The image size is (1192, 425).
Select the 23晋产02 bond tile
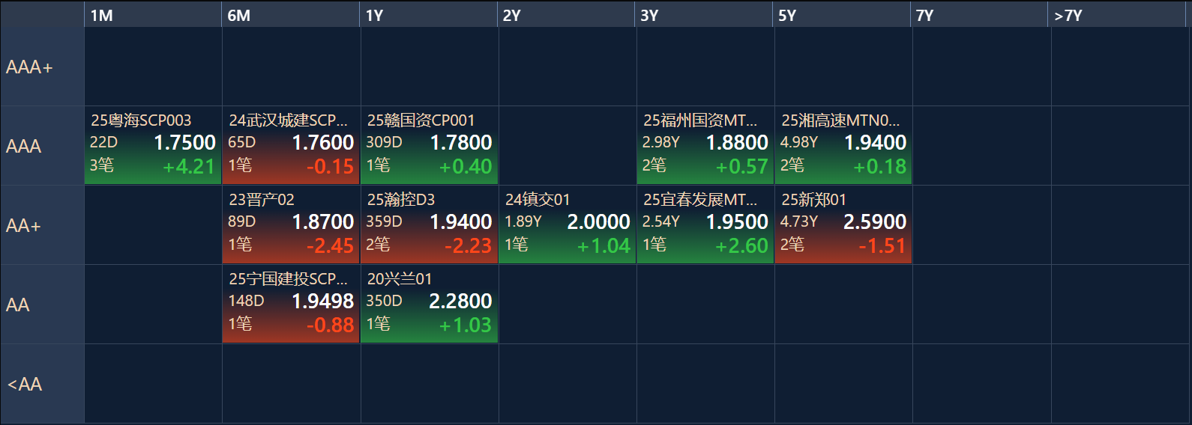(291, 224)
